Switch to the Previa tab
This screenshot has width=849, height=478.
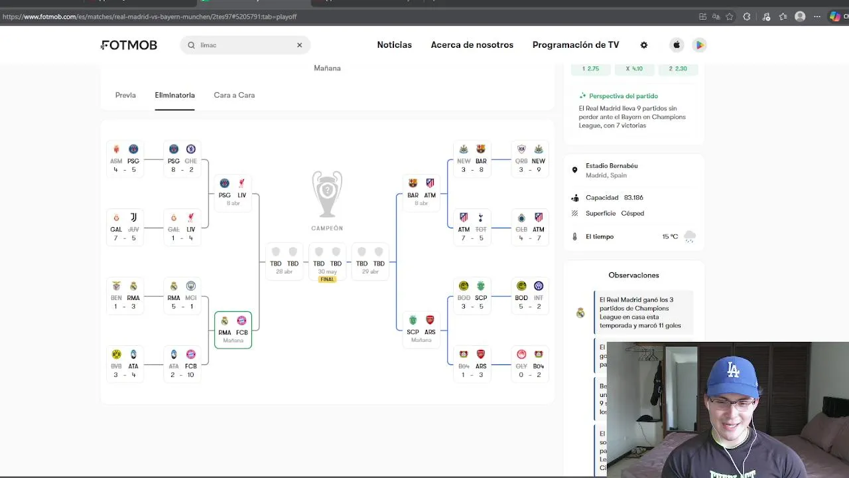click(125, 95)
